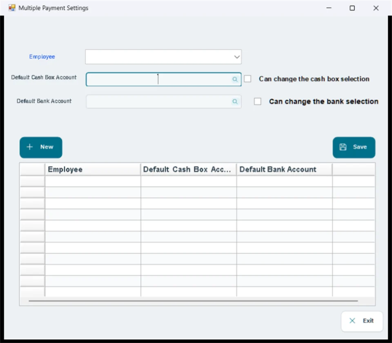Screen dimensions: 392x343
Task: Click the search icon in Default Cash Box Account field
Action: click(x=235, y=79)
